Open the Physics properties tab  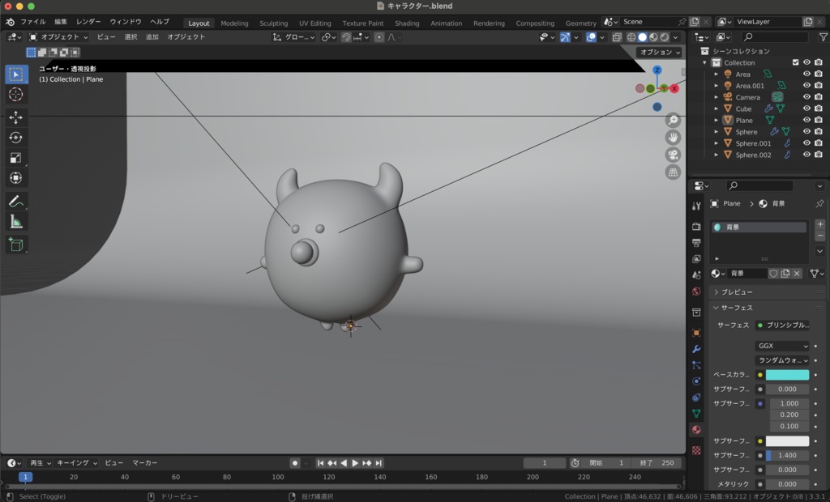click(697, 381)
